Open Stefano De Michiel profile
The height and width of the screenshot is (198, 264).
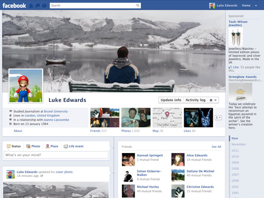point(200,171)
